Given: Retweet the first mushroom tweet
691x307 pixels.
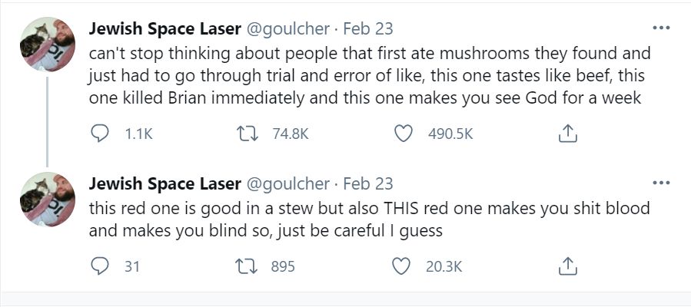Looking at the screenshot, I should [x=246, y=134].
